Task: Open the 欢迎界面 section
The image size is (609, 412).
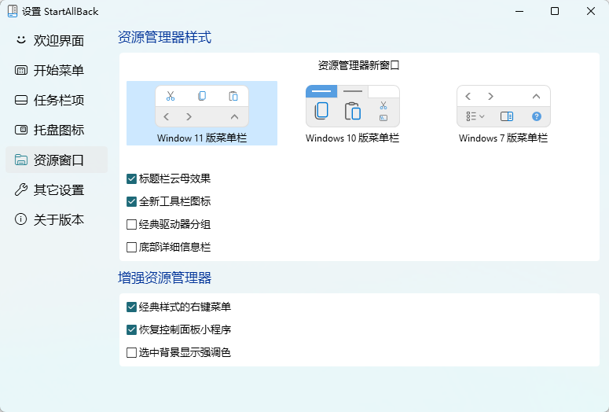Action: [57, 40]
